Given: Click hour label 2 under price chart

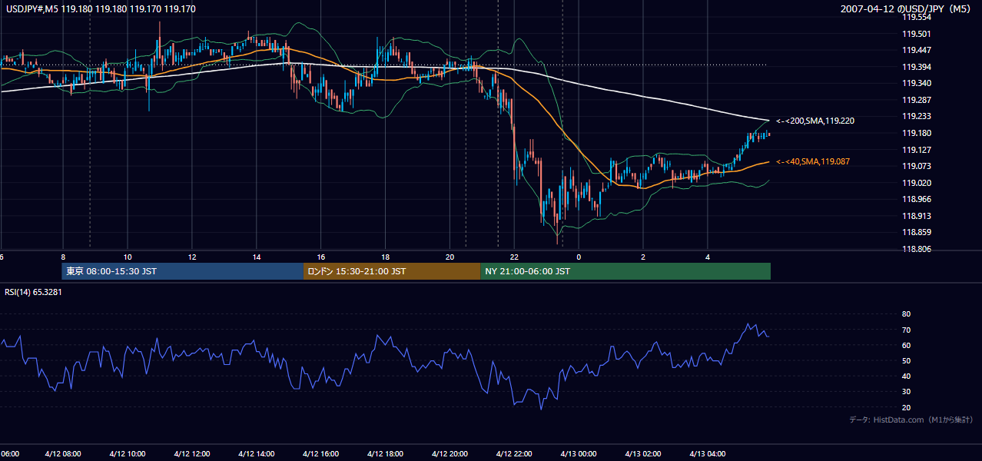Looking at the screenshot, I should point(643,257).
